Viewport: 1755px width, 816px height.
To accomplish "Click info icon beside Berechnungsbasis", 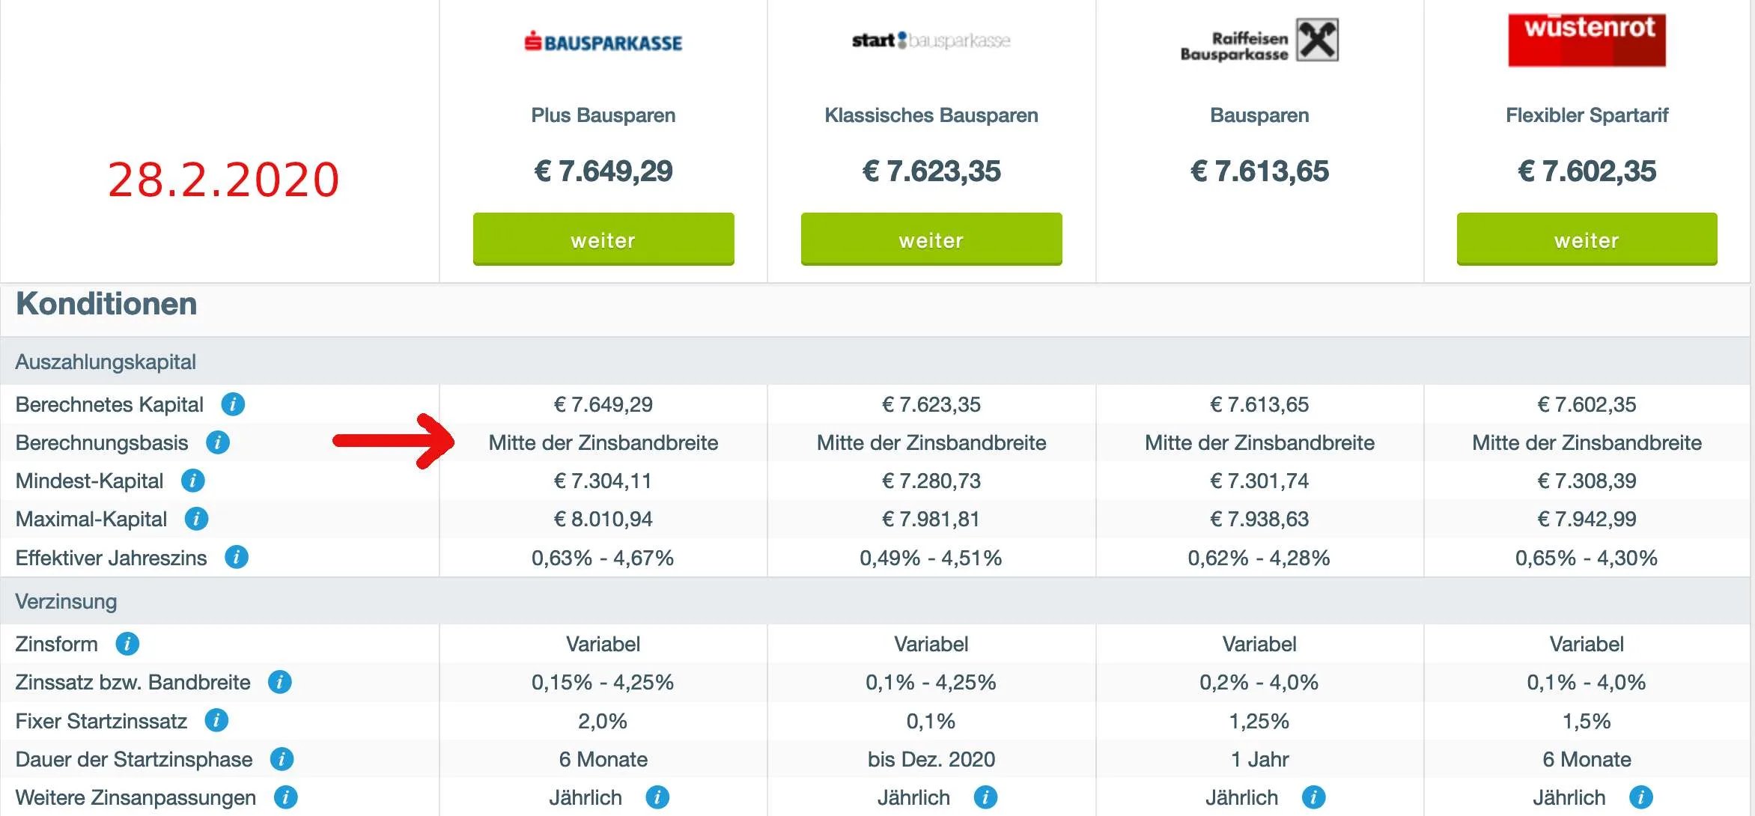I will 218,442.
